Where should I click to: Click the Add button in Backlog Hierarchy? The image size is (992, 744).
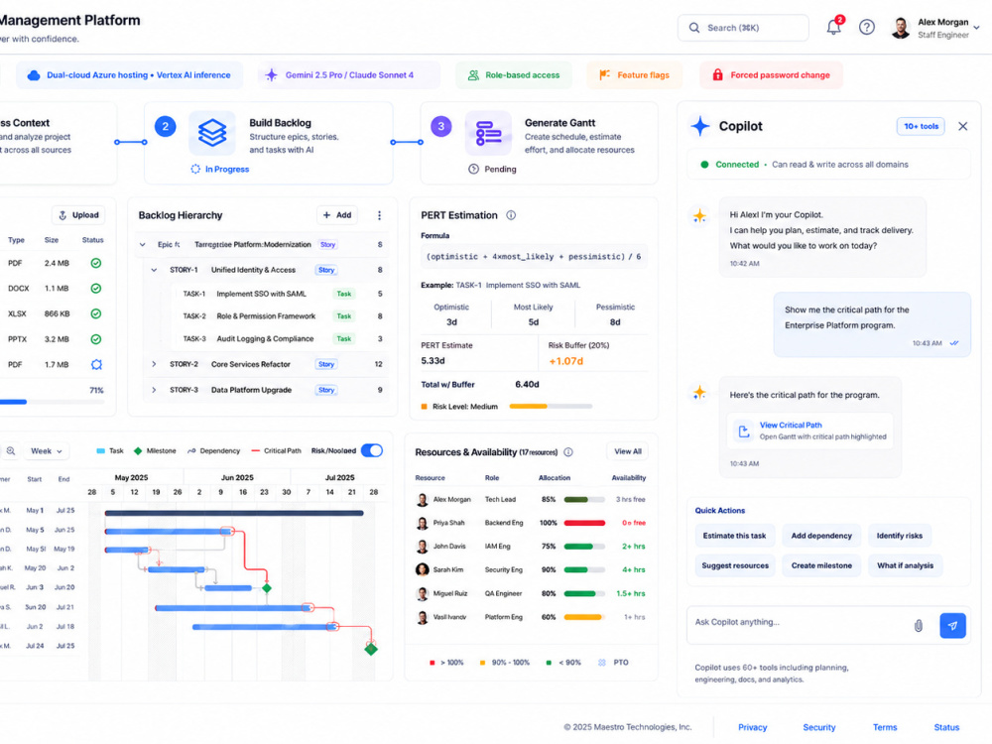[x=336, y=215]
